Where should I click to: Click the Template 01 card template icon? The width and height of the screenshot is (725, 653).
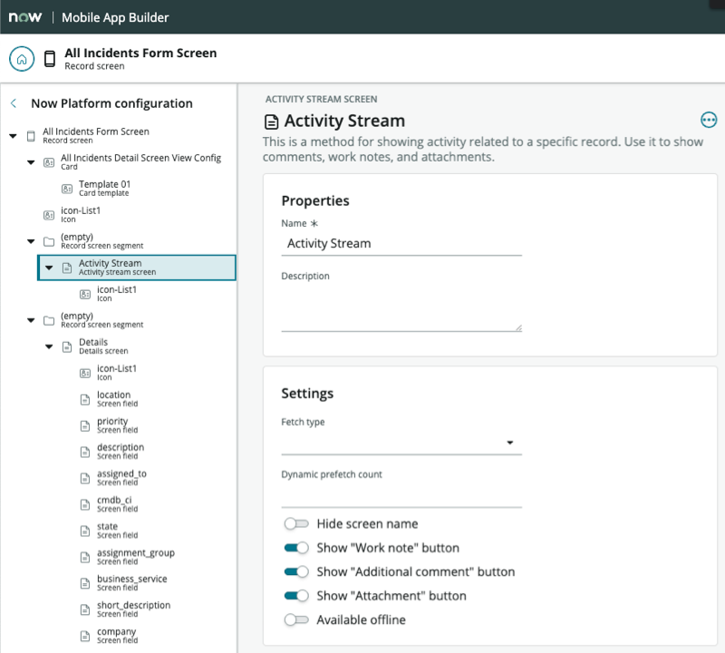[x=67, y=189]
